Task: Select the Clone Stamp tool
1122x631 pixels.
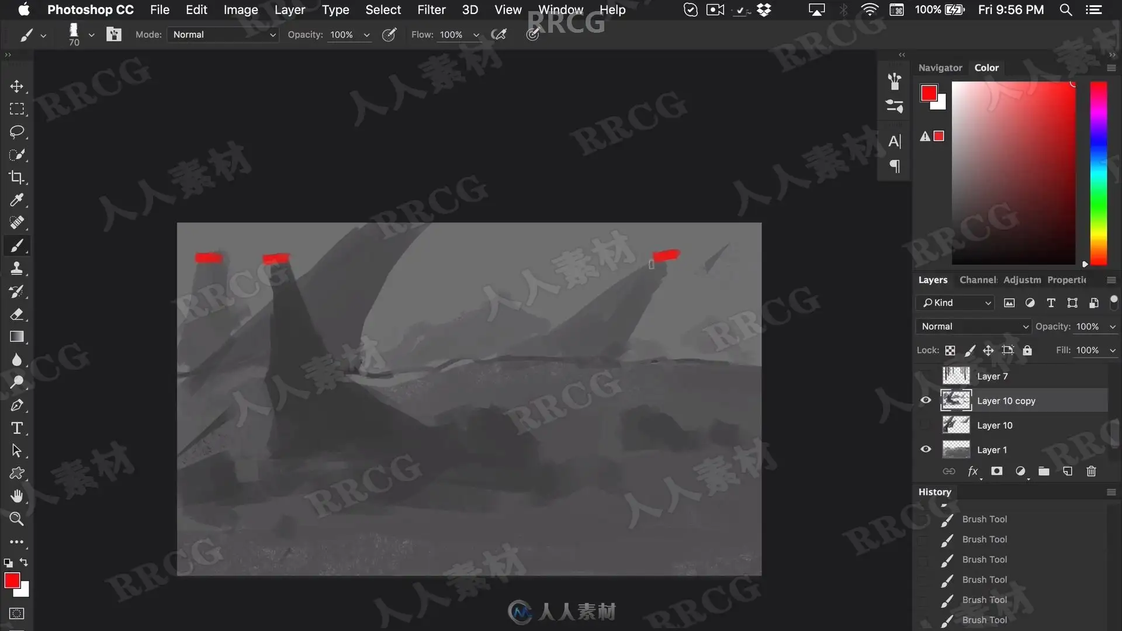Action: coord(16,268)
